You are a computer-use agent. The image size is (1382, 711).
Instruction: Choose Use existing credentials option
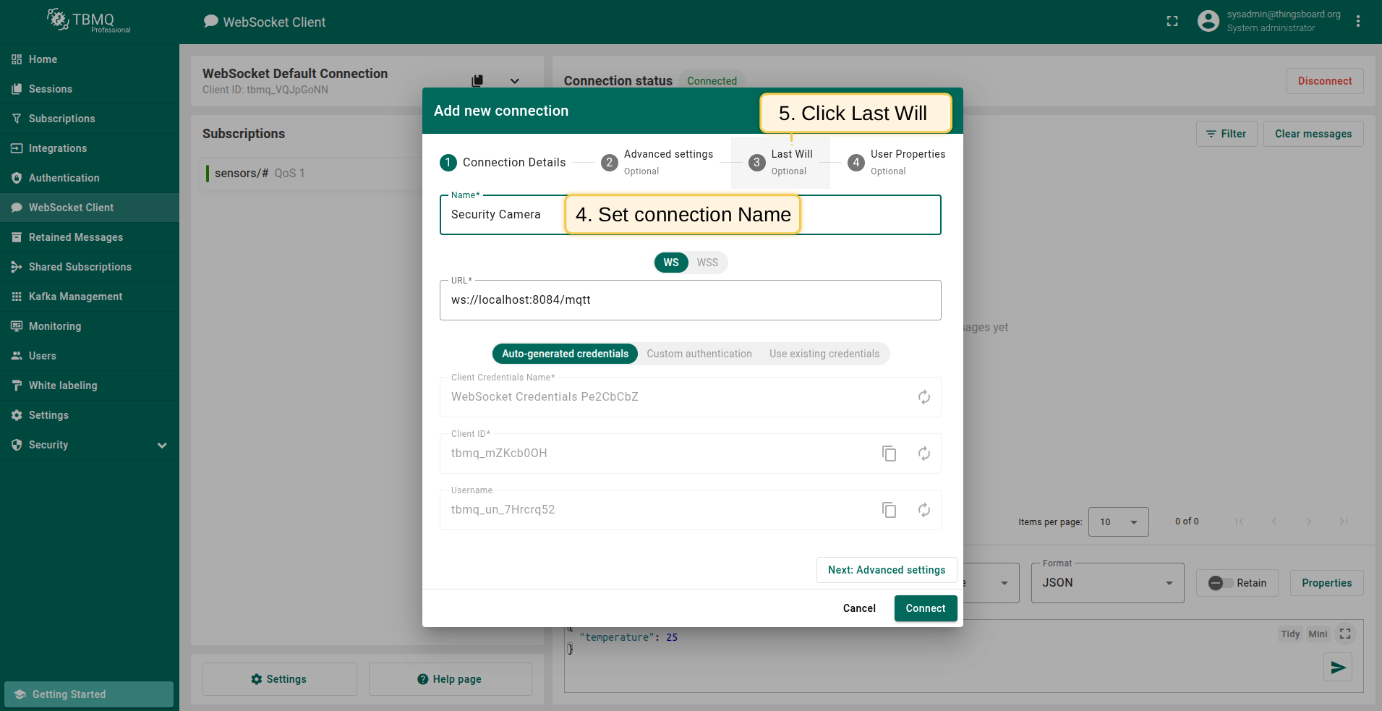[824, 354]
